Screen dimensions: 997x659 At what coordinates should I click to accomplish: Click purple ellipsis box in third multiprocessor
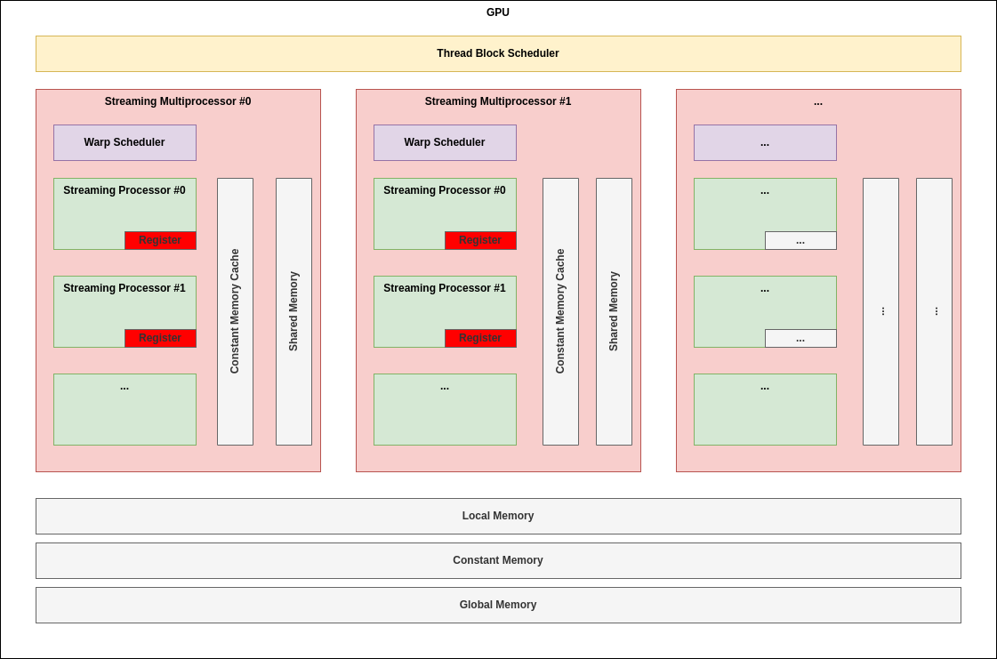[x=765, y=142]
